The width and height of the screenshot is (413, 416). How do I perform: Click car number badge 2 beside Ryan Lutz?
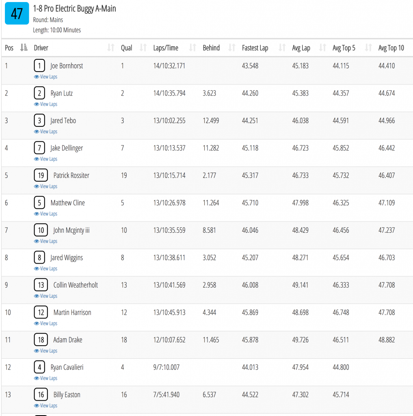pos(39,93)
